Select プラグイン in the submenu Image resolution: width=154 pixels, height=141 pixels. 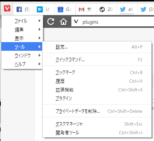[x=97, y=99]
